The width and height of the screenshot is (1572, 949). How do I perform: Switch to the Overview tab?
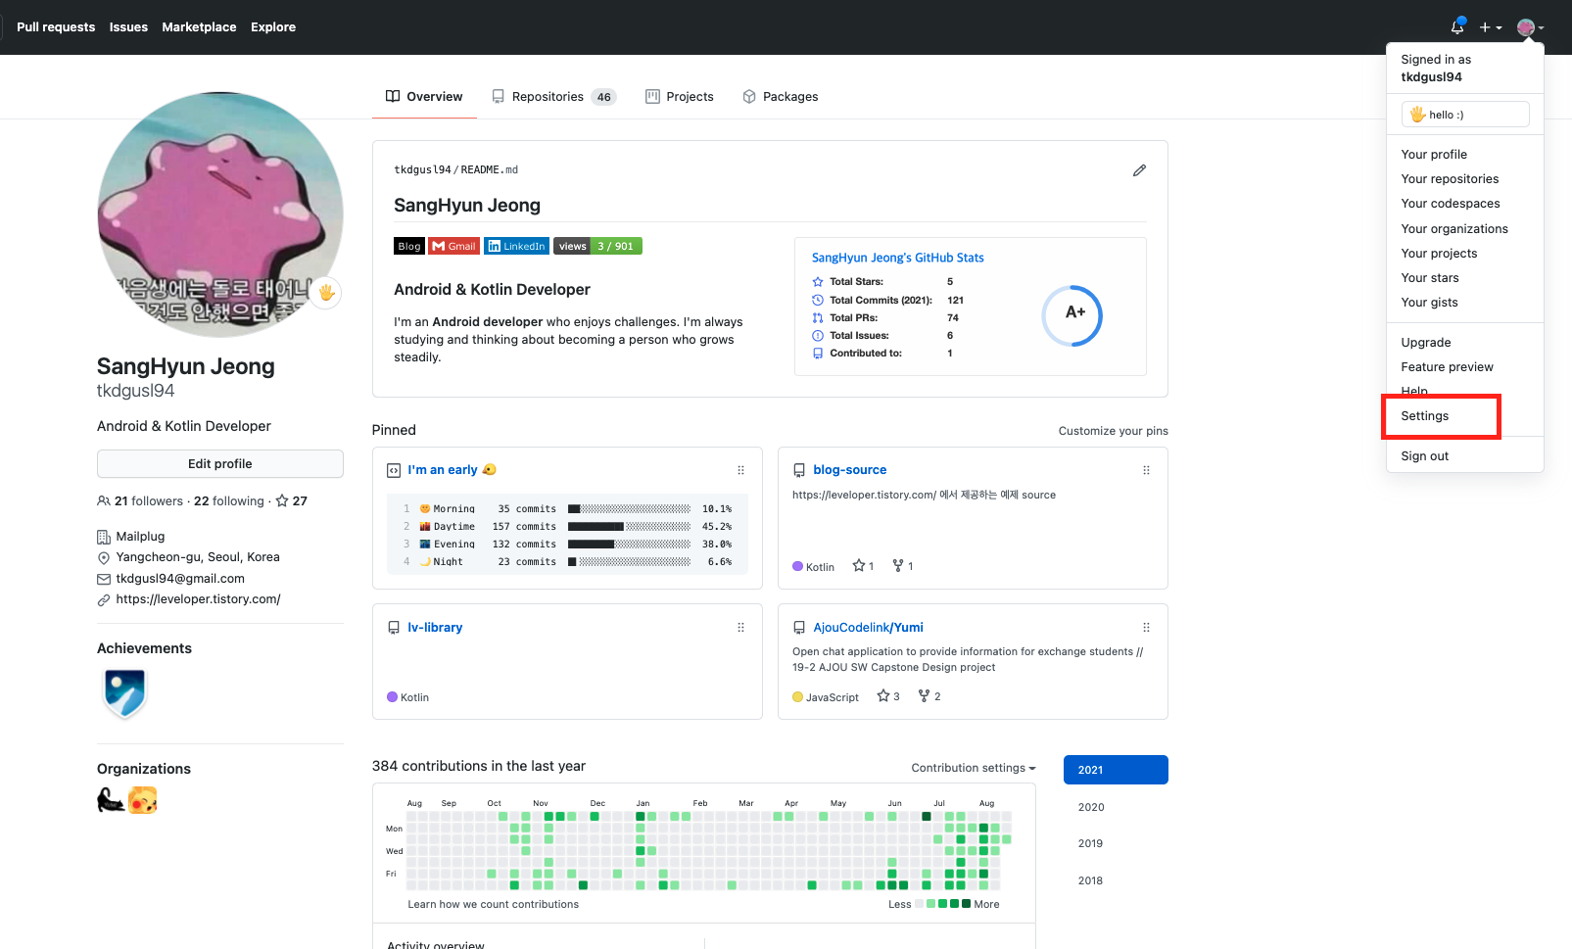[x=424, y=97]
